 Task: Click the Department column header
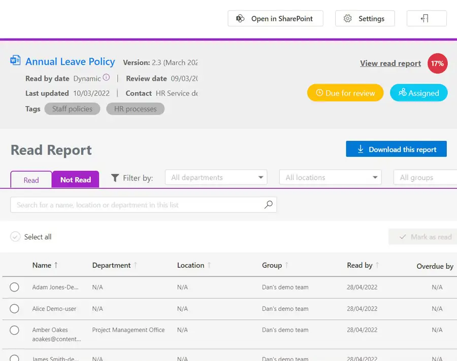[111, 265]
